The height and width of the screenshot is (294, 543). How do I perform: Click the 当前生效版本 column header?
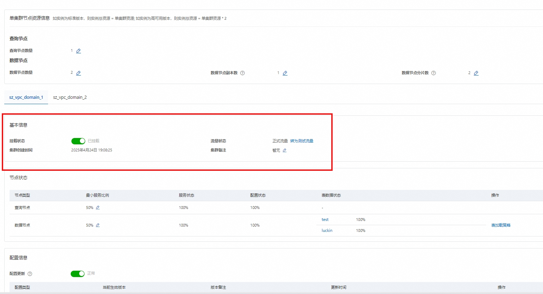114,287
